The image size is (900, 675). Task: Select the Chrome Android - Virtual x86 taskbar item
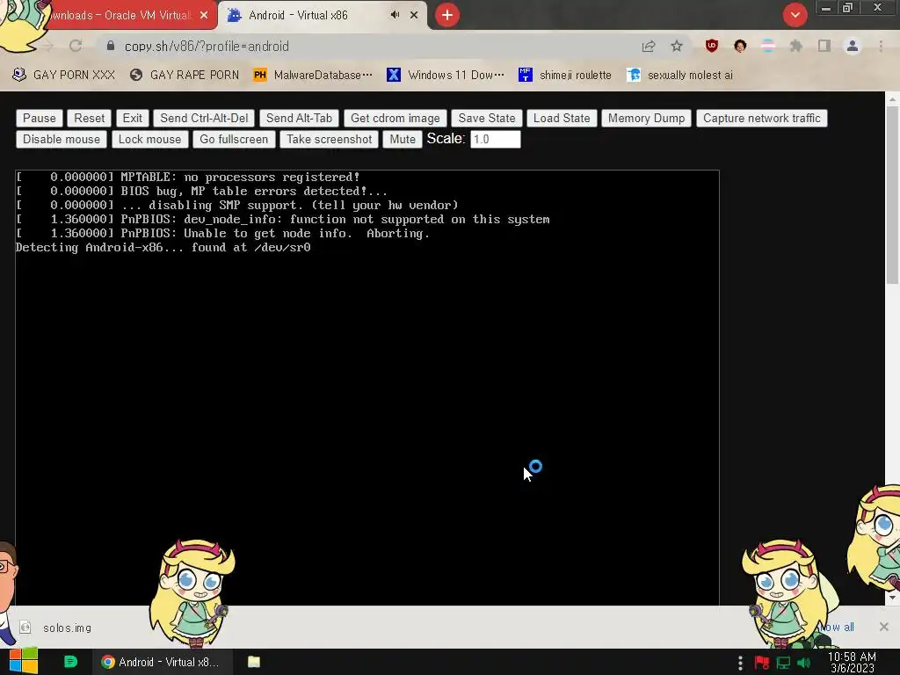(x=163, y=662)
